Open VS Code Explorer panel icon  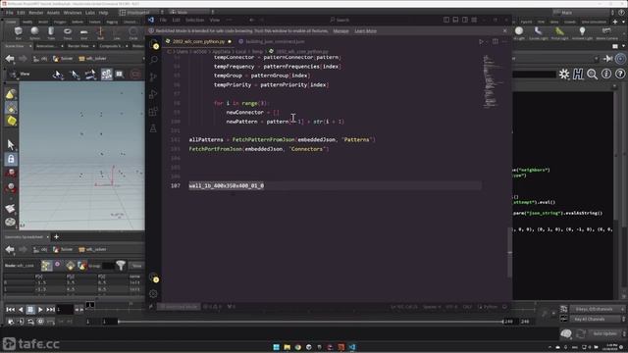click(154, 44)
